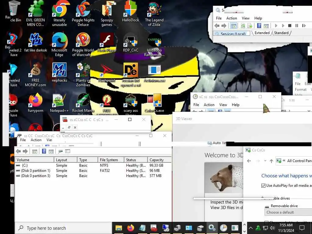Open the russian kid opened a rat icon

click(130, 75)
